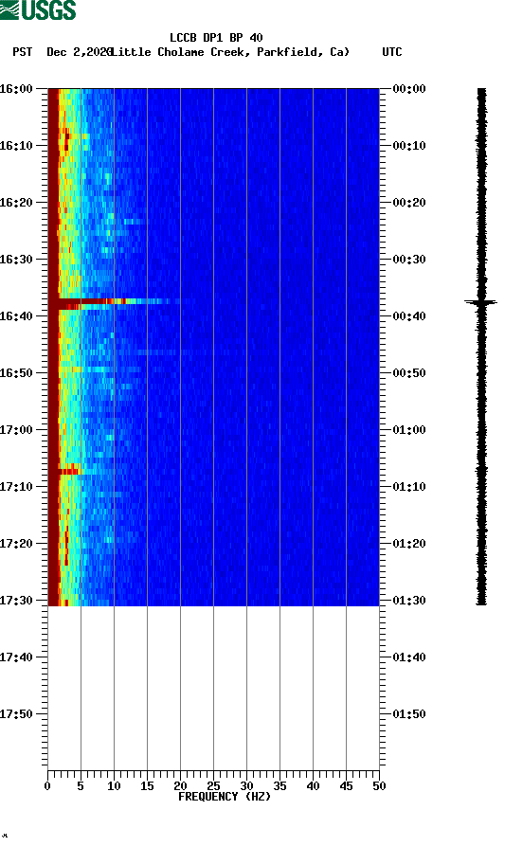
Task: Click the 16:10 PST time label
Action: pos(16,146)
